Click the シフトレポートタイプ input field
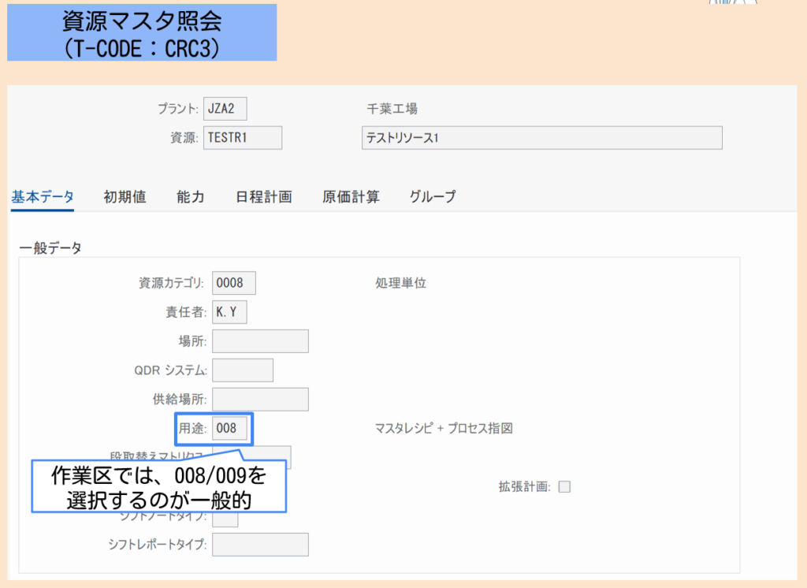Image resolution: width=807 pixels, height=588 pixels. 260,544
